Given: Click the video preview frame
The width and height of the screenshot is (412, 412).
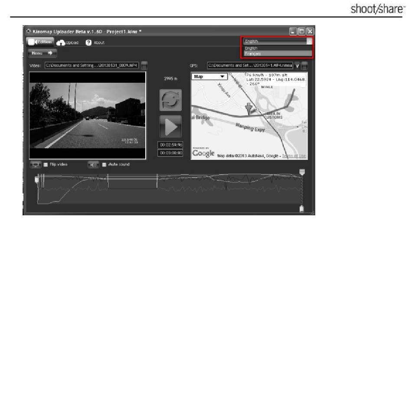Looking at the screenshot, I should (87, 116).
